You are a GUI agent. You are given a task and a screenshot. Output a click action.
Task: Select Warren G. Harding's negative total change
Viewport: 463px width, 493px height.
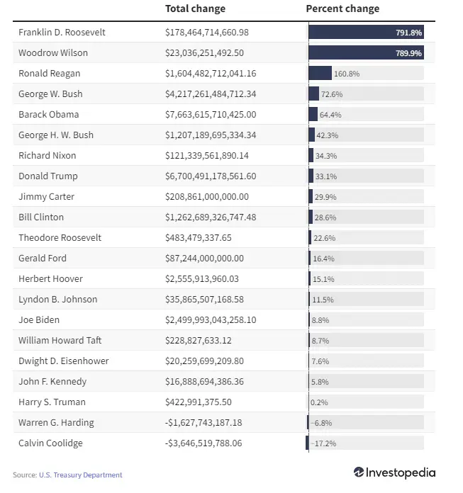pos(203,423)
